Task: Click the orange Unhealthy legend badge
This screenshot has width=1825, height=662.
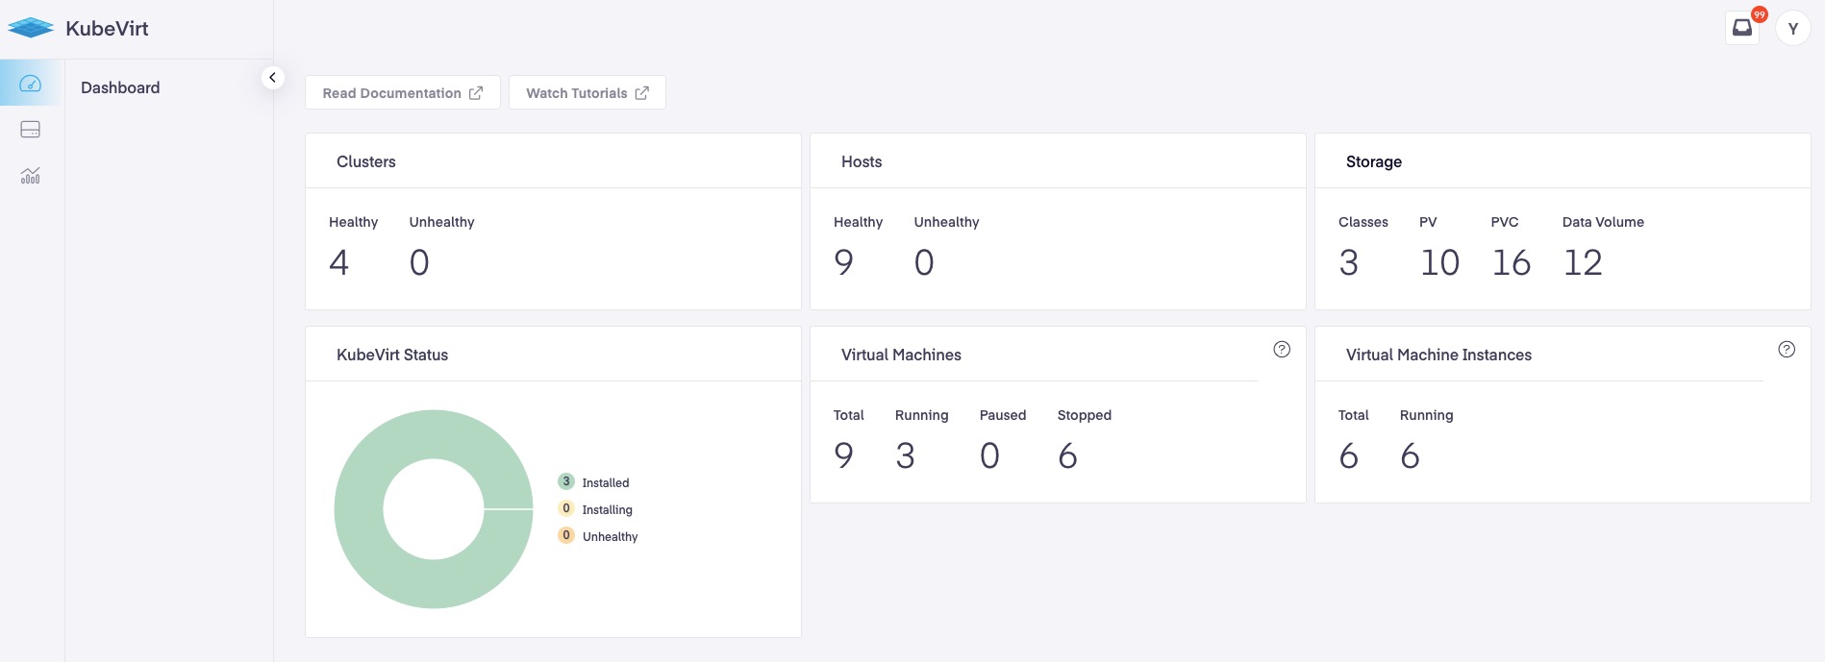Action: point(566,535)
